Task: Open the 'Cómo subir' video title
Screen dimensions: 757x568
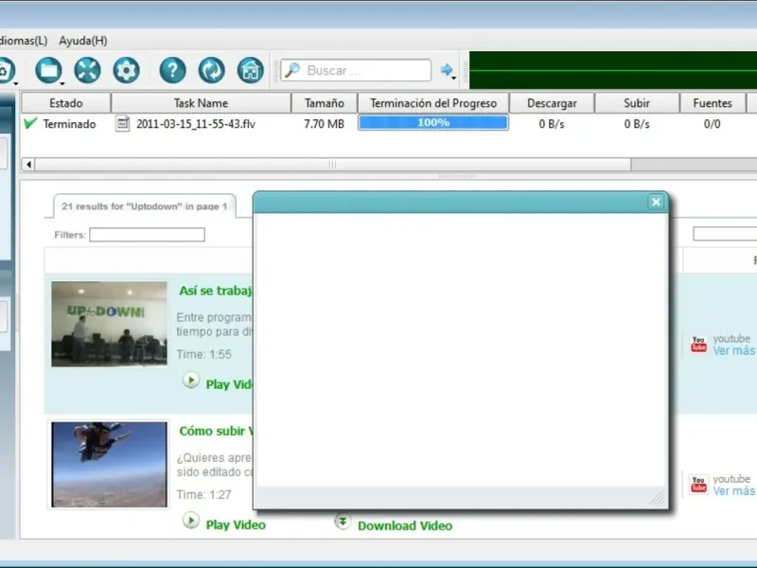Action: pos(216,431)
